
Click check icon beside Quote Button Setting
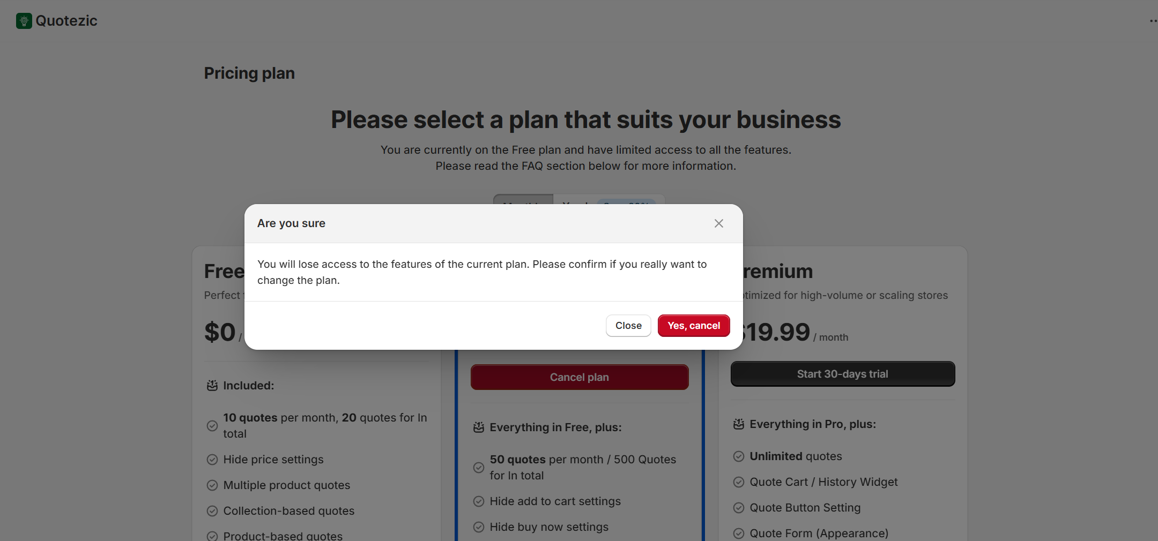pyautogui.click(x=739, y=508)
